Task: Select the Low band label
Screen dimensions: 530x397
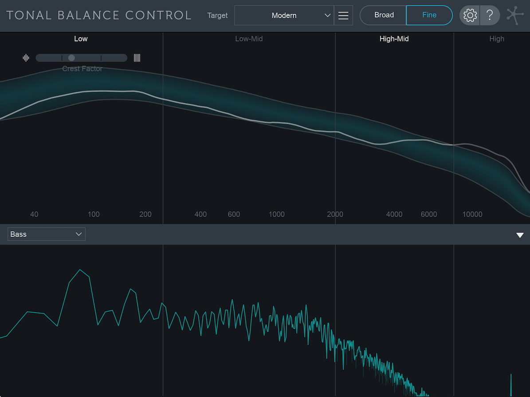Action: pos(81,39)
